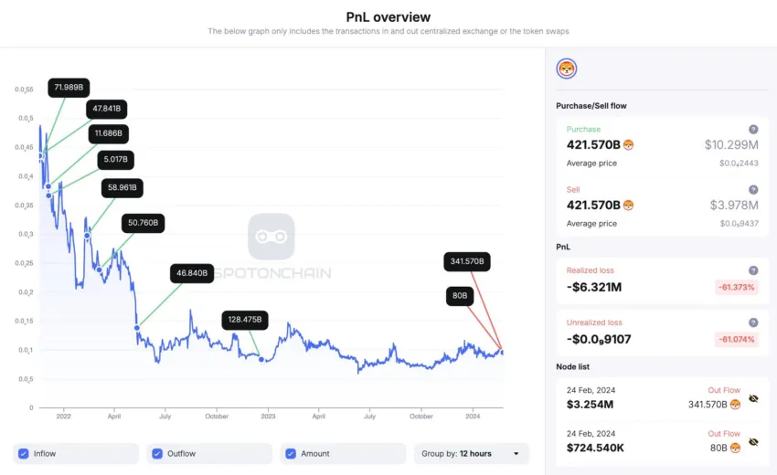The height and width of the screenshot is (475, 777).
Task: Uncheck the Outflow checkbox
Action: pos(157,454)
